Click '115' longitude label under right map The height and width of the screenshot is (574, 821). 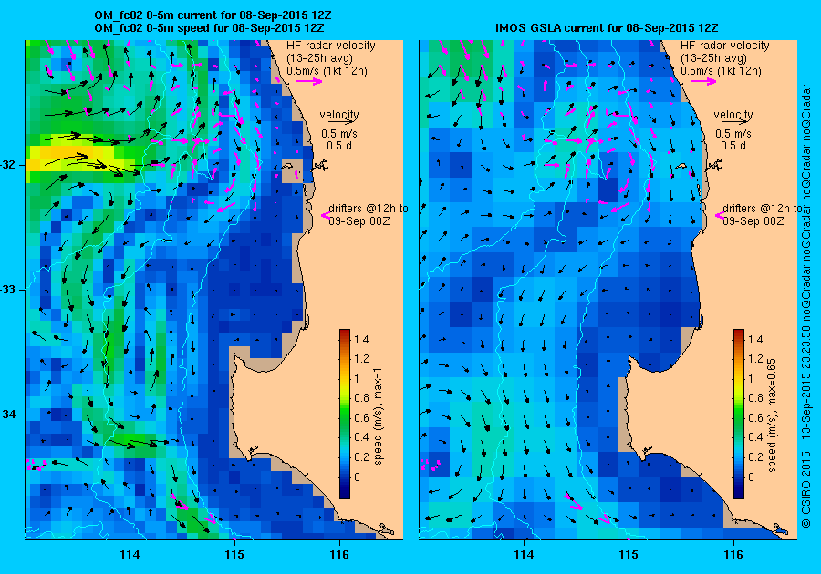tap(629, 555)
